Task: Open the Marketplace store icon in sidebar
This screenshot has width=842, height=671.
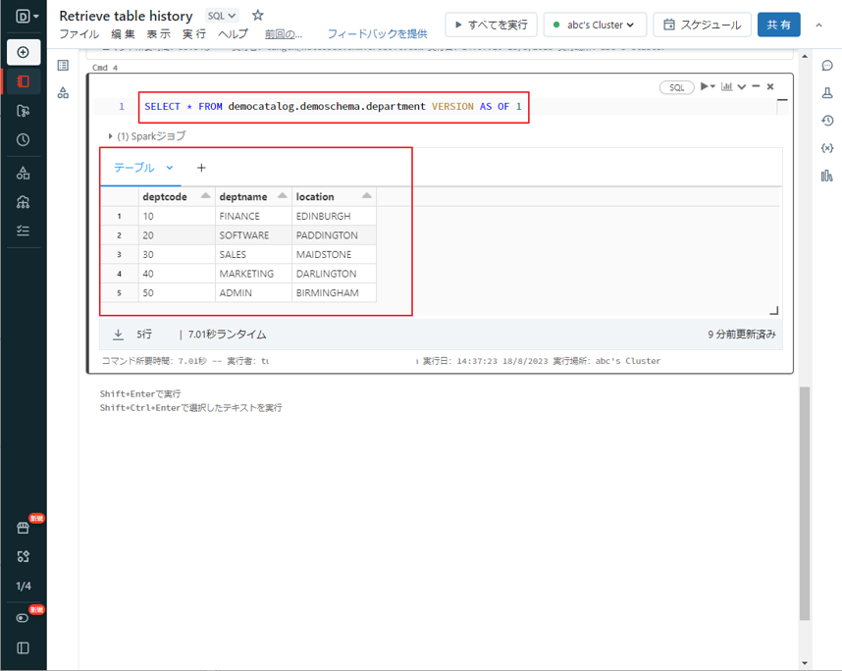Action: point(24,528)
